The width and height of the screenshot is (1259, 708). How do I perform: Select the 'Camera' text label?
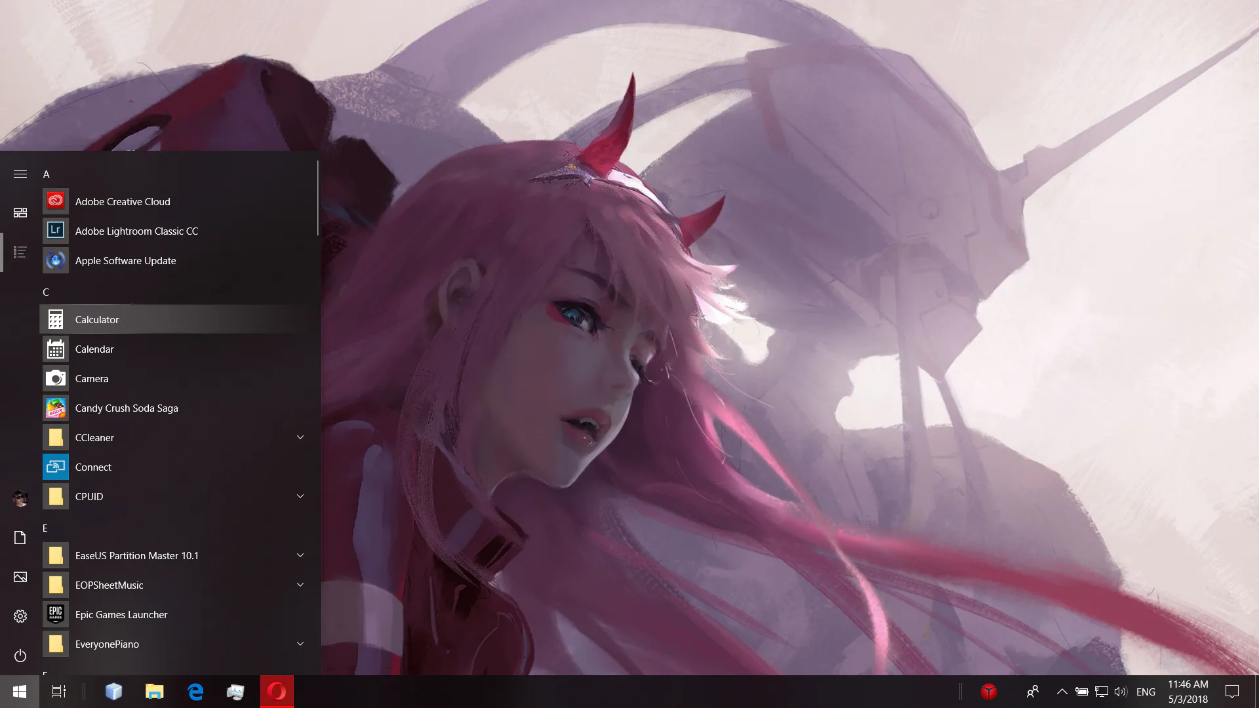pos(92,378)
